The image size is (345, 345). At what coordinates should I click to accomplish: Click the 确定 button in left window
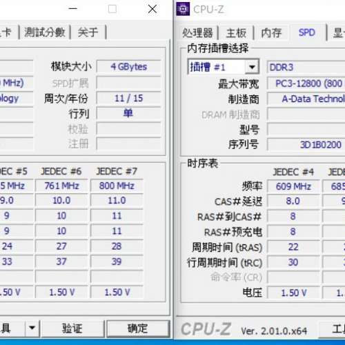(137, 328)
